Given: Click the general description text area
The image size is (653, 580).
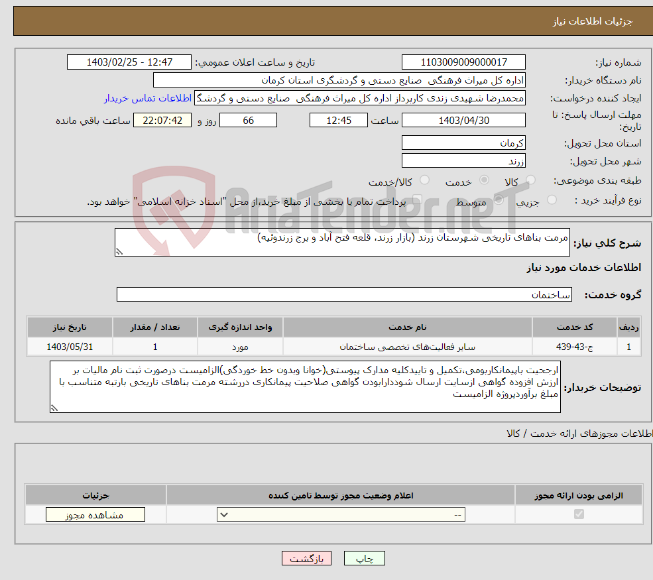Looking at the screenshot, I should click(342, 242).
